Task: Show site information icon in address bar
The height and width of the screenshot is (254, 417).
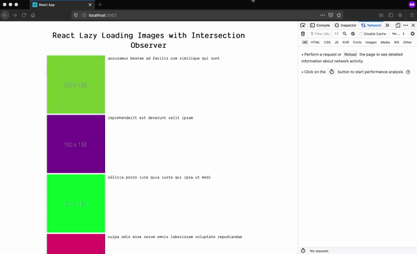Action: (84, 15)
